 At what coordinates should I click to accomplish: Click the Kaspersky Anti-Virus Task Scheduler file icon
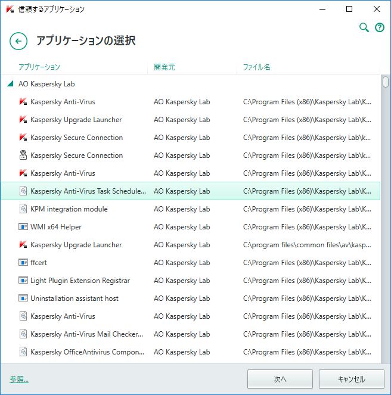(23, 191)
